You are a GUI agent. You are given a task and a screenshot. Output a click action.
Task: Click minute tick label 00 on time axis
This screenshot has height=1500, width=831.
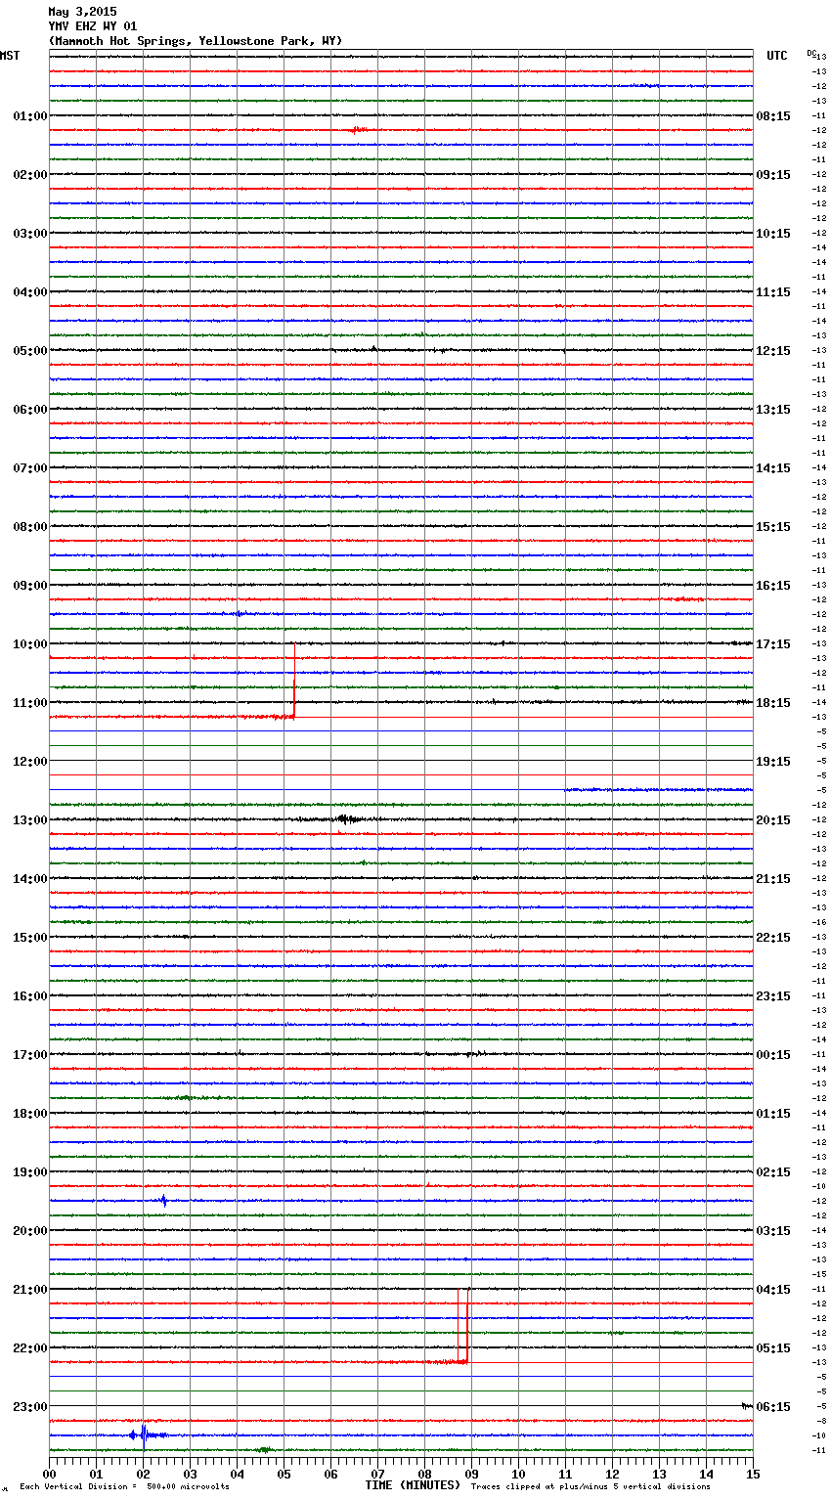pos(49,1475)
